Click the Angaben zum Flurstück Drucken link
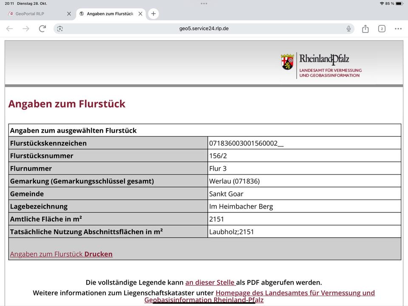 pos(61,254)
